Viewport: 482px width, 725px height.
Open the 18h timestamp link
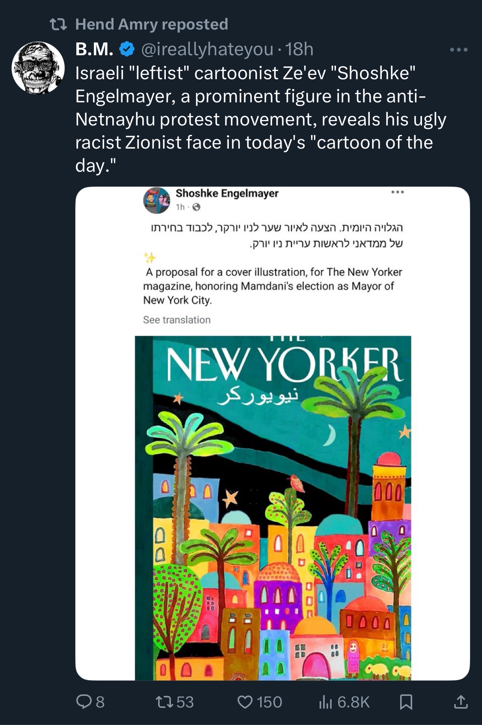tap(299, 50)
